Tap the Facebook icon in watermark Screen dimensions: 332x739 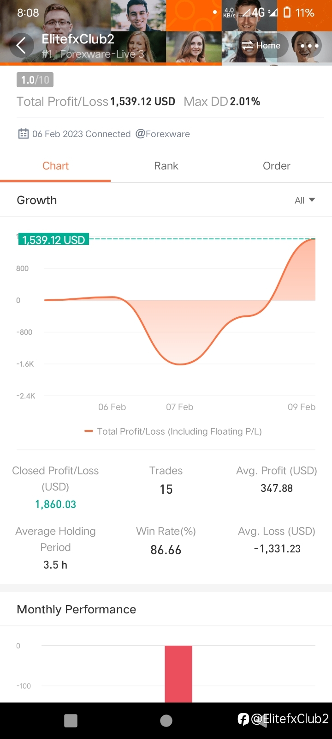pyautogui.click(x=243, y=719)
